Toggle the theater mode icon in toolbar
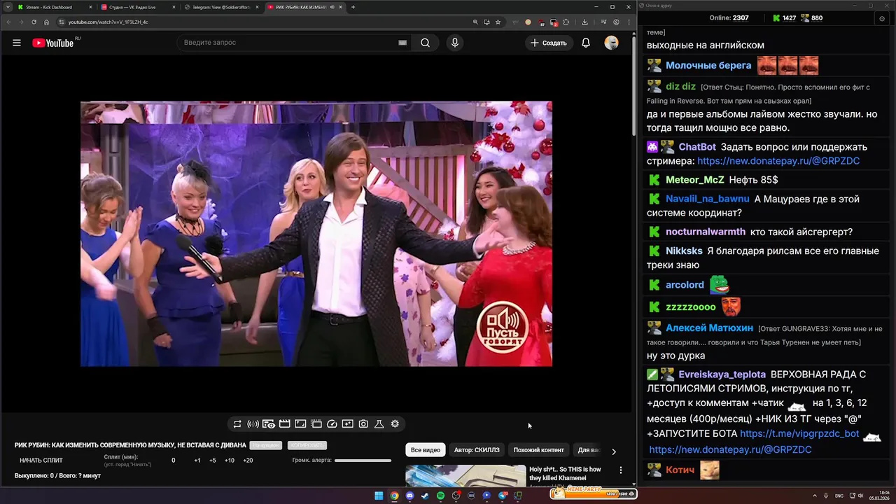The image size is (896, 504). coord(300,424)
